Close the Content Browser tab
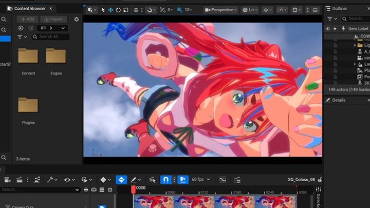The width and height of the screenshot is (370, 208). pyautogui.click(x=51, y=9)
